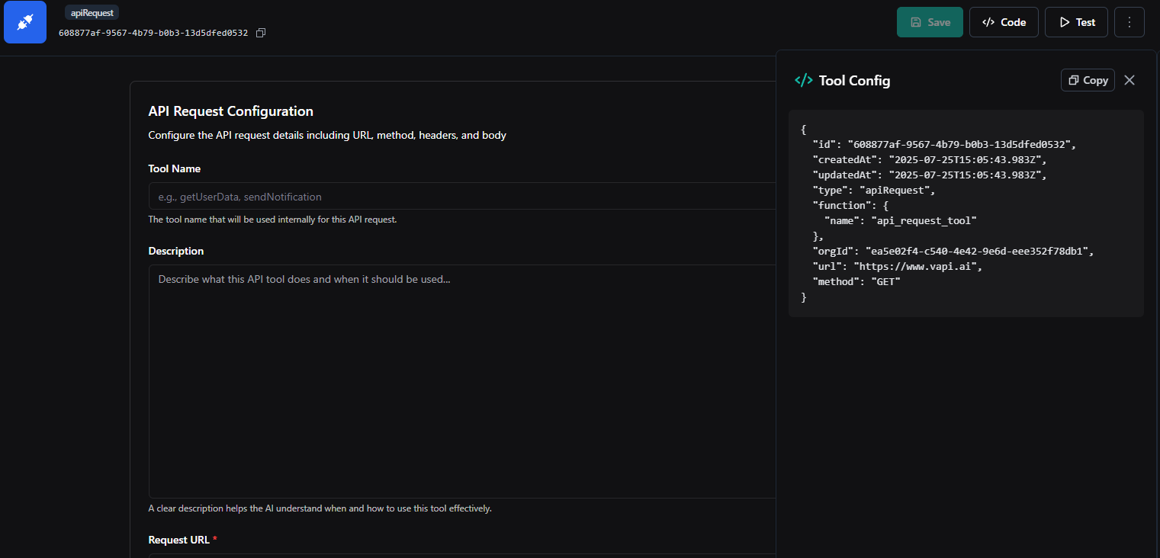The image size is (1160, 558).
Task: Click the "method": "GET" line in JSON
Action: pyautogui.click(x=856, y=281)
